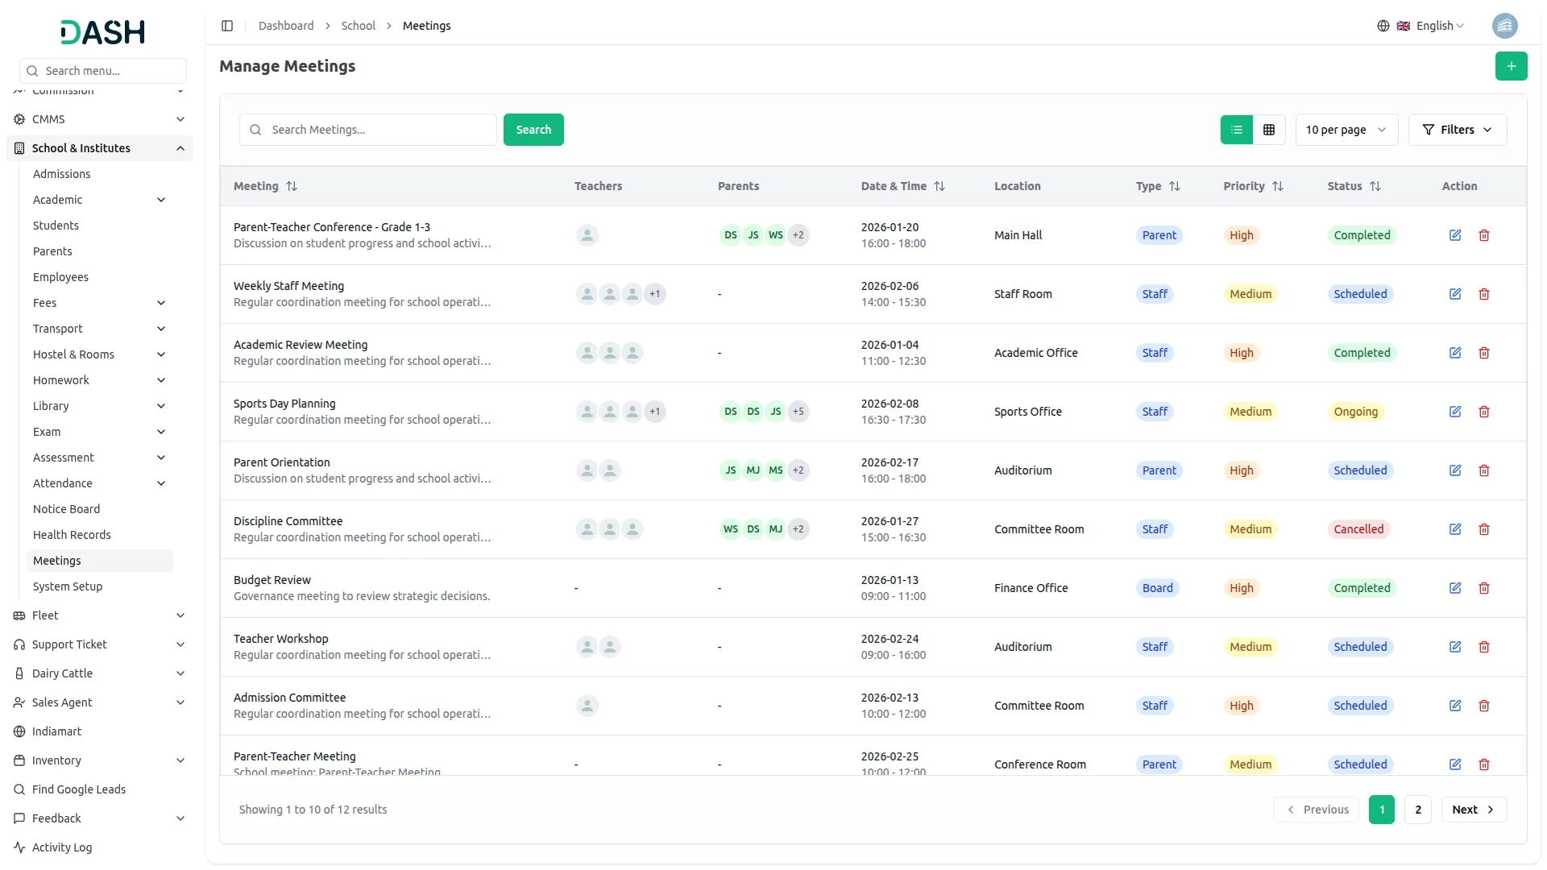Toggle the sidebar collapse icon
This screenshot has width=1547, height=870.
tap(227, 26)
